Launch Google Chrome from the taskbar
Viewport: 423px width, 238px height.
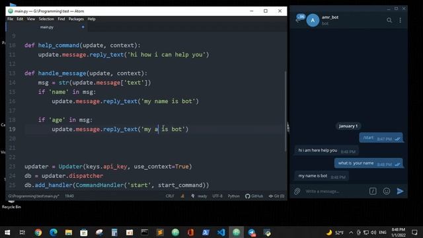tap(38, 232)
